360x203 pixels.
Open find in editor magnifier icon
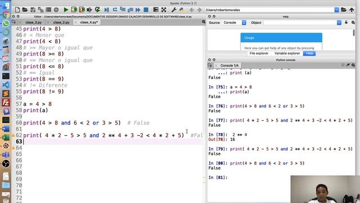(x=204, y=21)
